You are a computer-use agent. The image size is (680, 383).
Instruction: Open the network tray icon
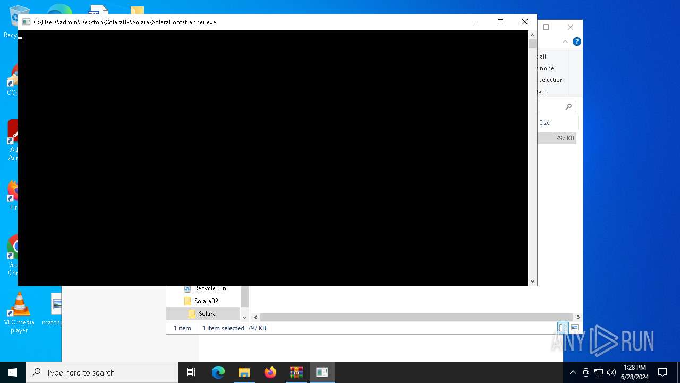(599, 372)
